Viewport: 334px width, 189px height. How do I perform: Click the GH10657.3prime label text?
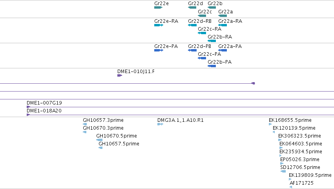(103, 120)
